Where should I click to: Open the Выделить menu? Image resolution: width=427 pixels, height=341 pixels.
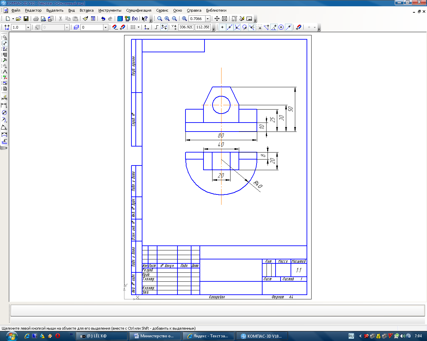click(x=55, y=10)
